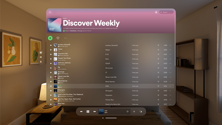Play People You Know

pyautogui.click(x=51, y=59)
